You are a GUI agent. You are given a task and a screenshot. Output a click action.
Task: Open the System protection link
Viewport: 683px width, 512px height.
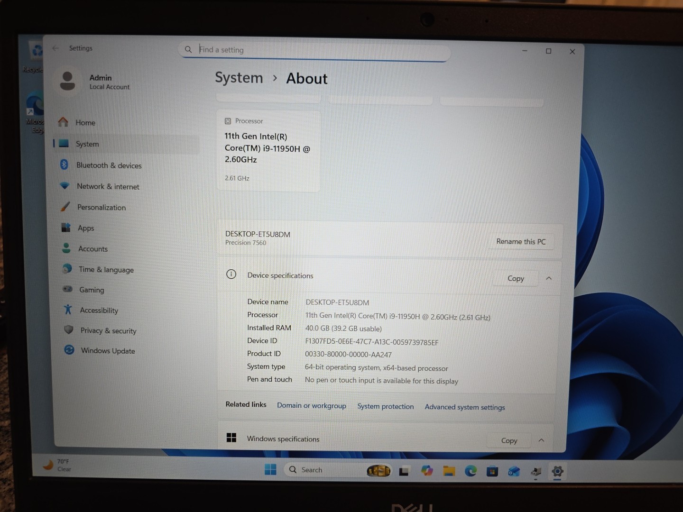(x=386, y=406)
